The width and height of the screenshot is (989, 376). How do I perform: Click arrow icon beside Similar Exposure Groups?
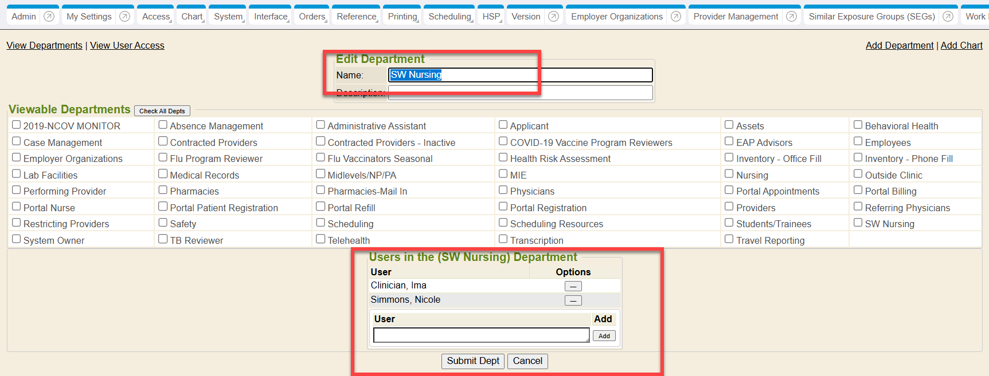click(x=948, y=17)
